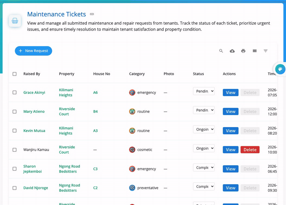
Task: Mark the Wanjiru Kamau row checkbox
Action: 15,150
